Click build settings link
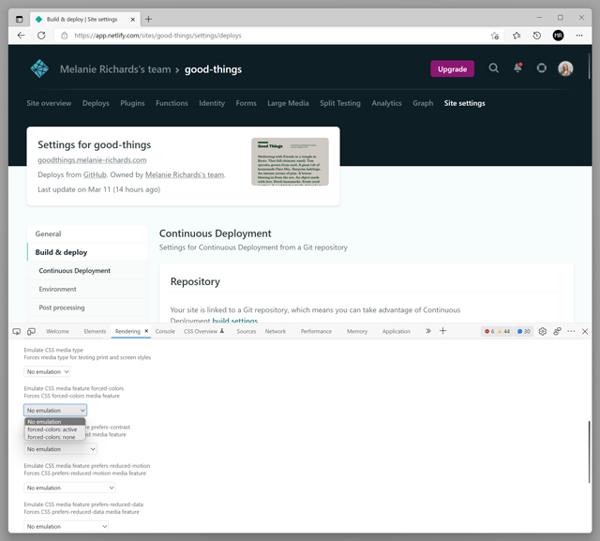This screenshot has width=600, height=541. 235,321
